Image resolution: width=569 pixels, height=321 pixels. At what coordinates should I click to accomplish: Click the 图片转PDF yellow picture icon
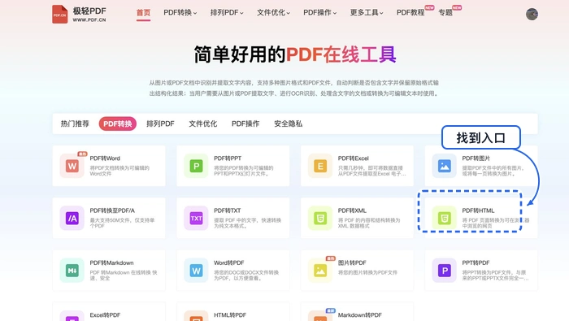[320, 271]
